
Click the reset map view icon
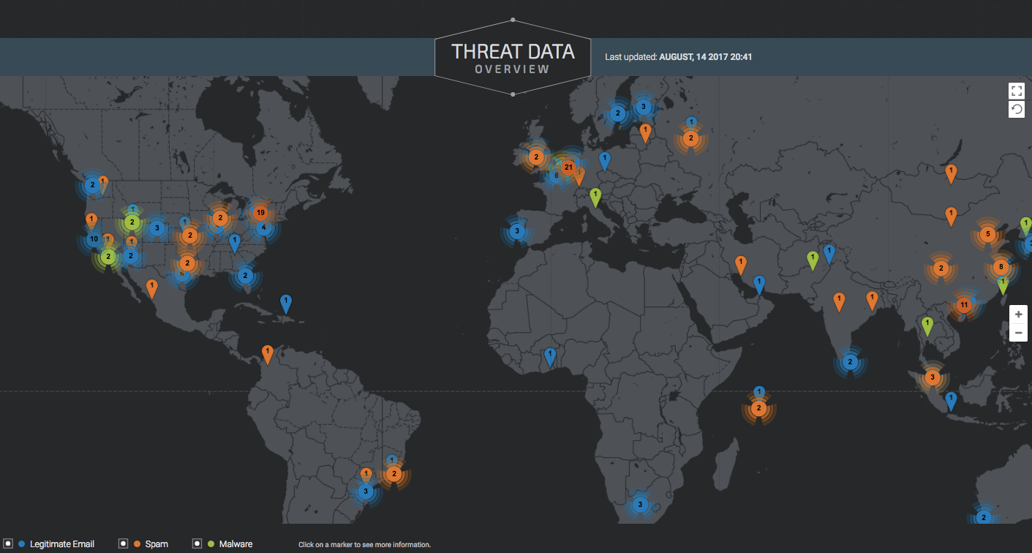click(x=1016, y=110)
